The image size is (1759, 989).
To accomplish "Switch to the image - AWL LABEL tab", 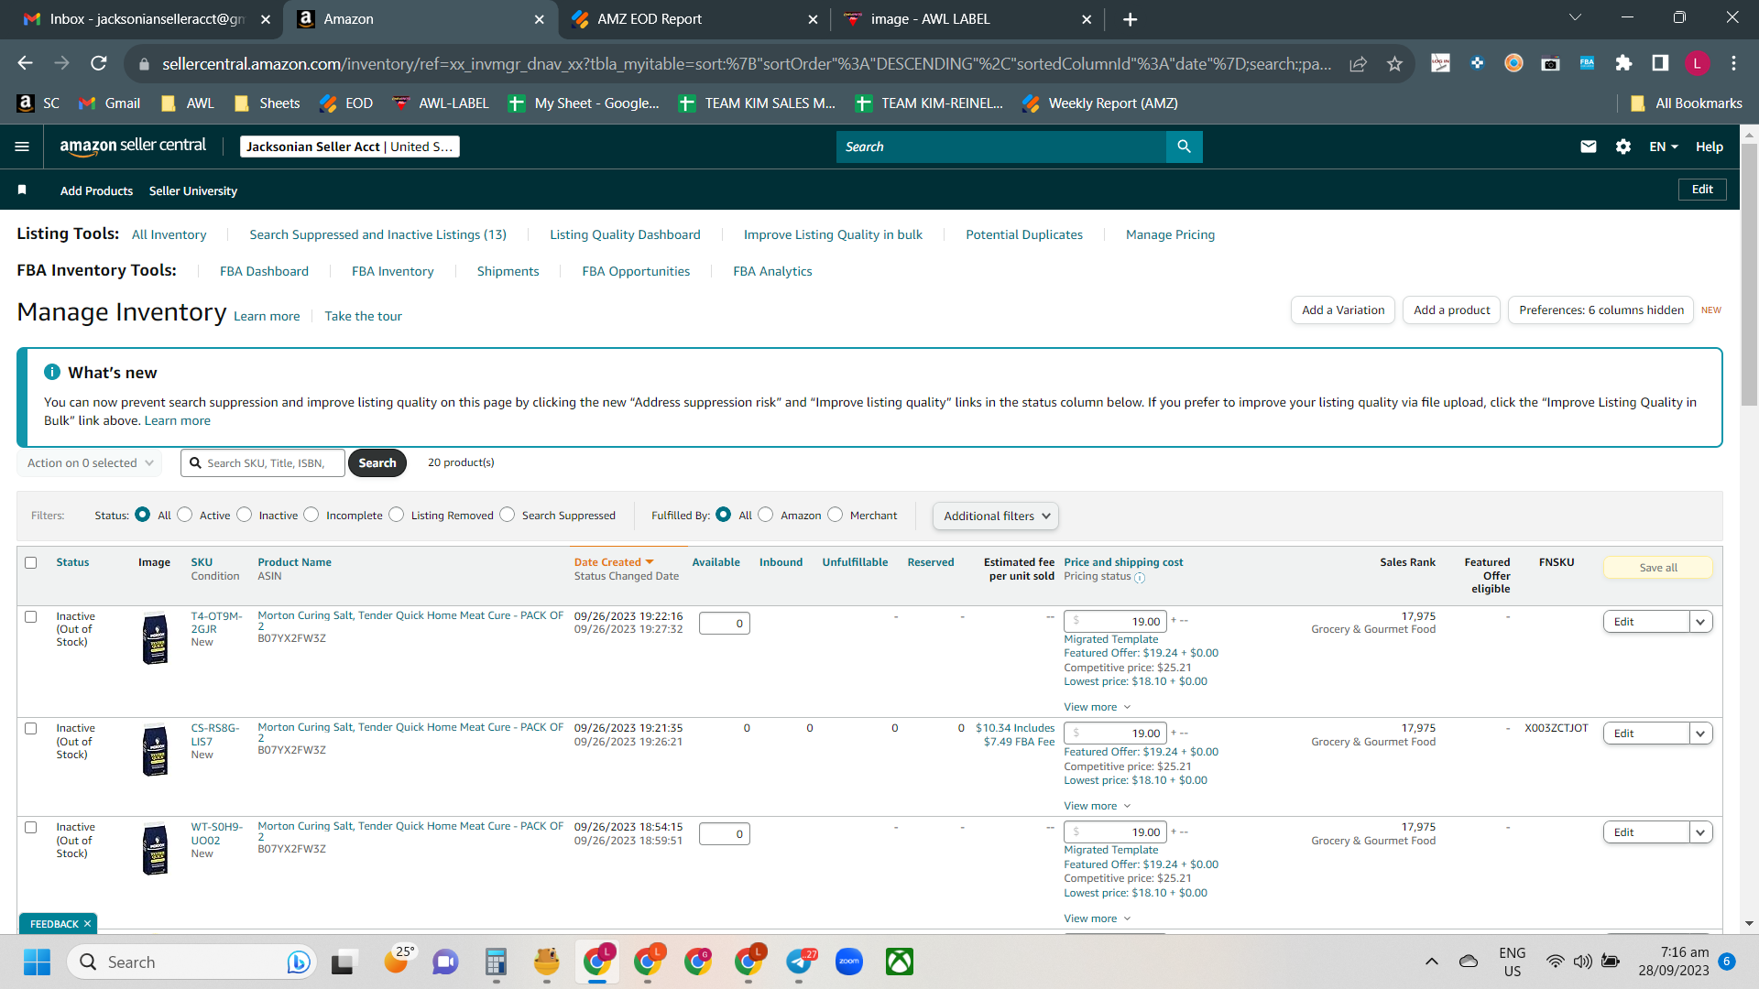I will pyautogui.click(x=967, y=19).
